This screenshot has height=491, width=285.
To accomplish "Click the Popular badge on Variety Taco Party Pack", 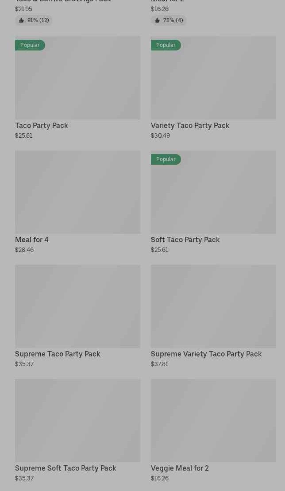I will pyautogui.click(x=166, y=45).
